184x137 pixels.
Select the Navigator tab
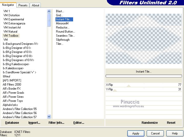point(8,5)
